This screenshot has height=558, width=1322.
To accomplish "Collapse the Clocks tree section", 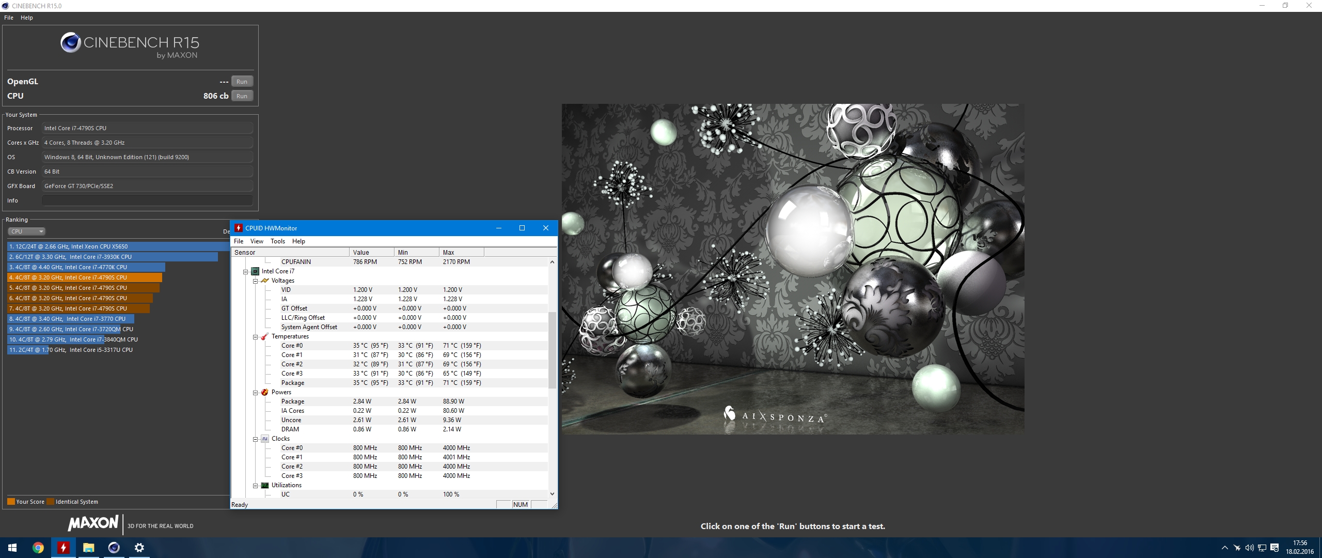I will (x=255, y=439).
